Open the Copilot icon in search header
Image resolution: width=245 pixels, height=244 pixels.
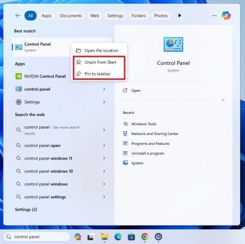[x=226, y=15]
